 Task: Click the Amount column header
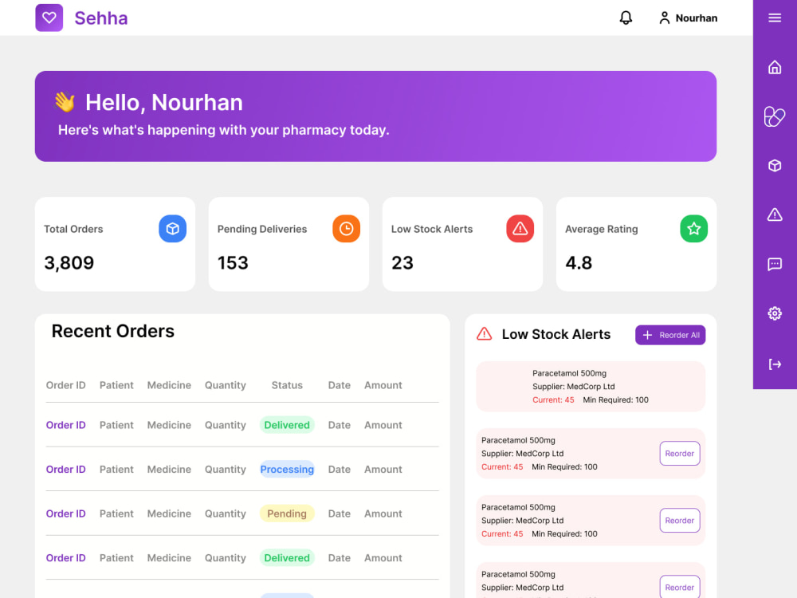tap(383, 385)
